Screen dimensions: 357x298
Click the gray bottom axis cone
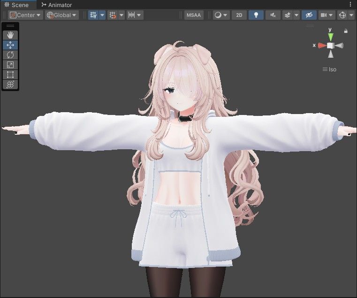point(331,54)
